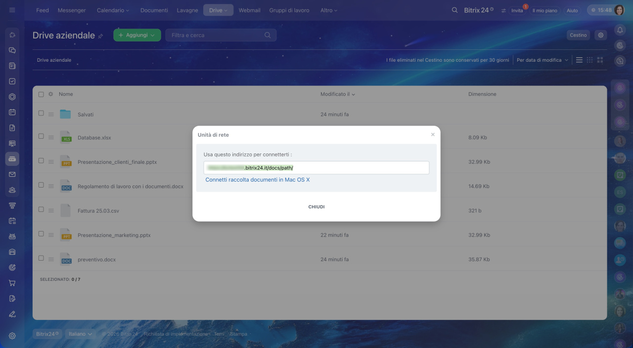Click Connetti raccolta documenti in Mac OS X link
The width and height of the screenshot is (633, 348).
[x=258, y=180]
